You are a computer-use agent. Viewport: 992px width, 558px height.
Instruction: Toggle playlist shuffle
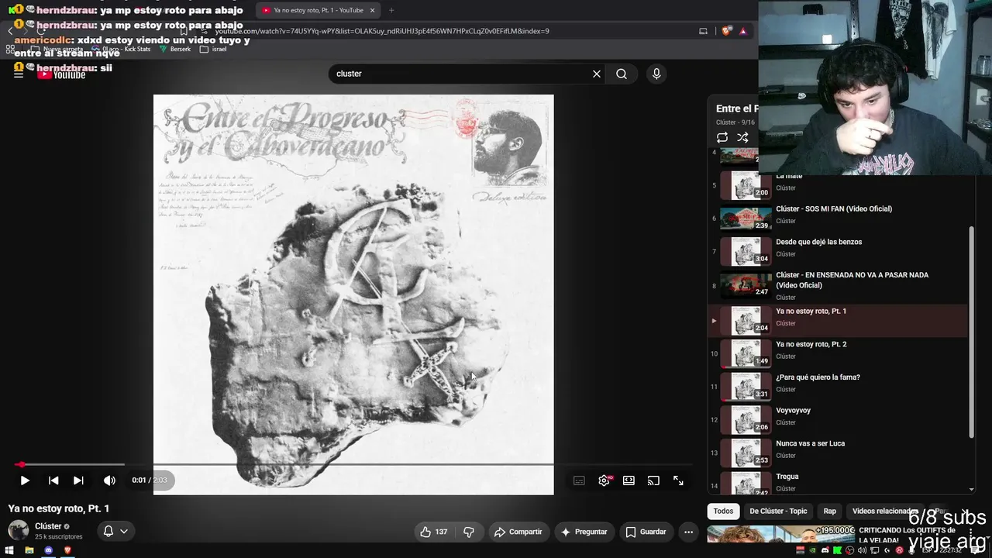[x=742, y=137]
